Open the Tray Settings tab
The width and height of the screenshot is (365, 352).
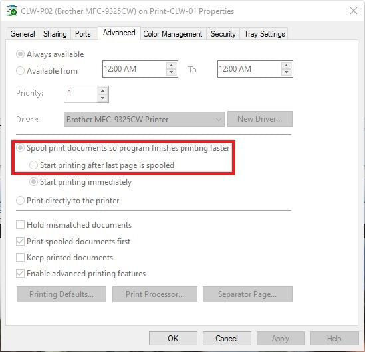pos(265,34)
